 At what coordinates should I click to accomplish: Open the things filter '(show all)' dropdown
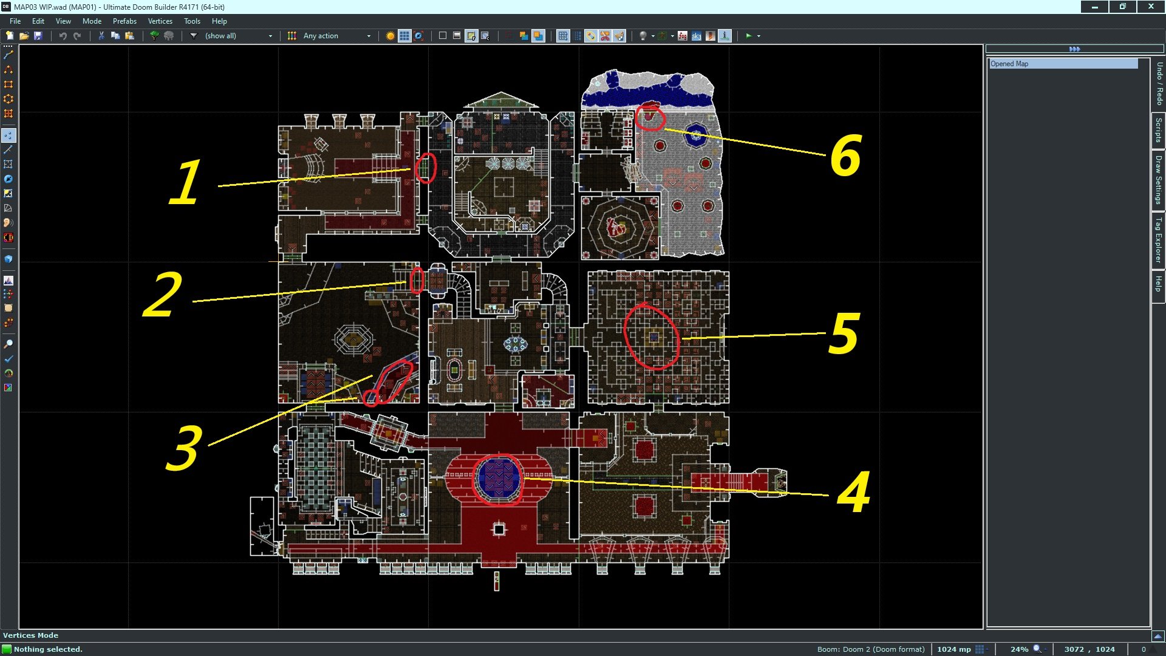(x=239, y=36)
